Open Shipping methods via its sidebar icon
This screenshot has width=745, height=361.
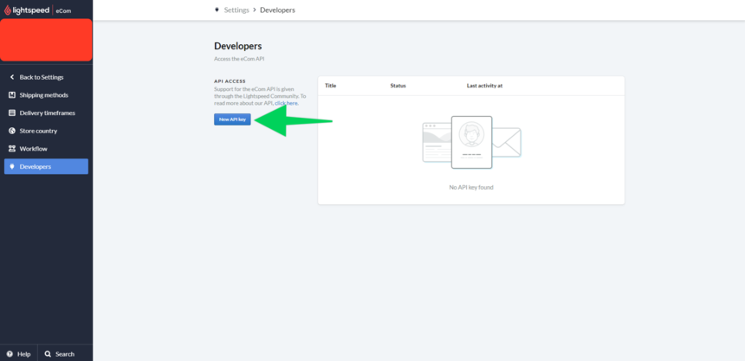click(x=12, y=95)
